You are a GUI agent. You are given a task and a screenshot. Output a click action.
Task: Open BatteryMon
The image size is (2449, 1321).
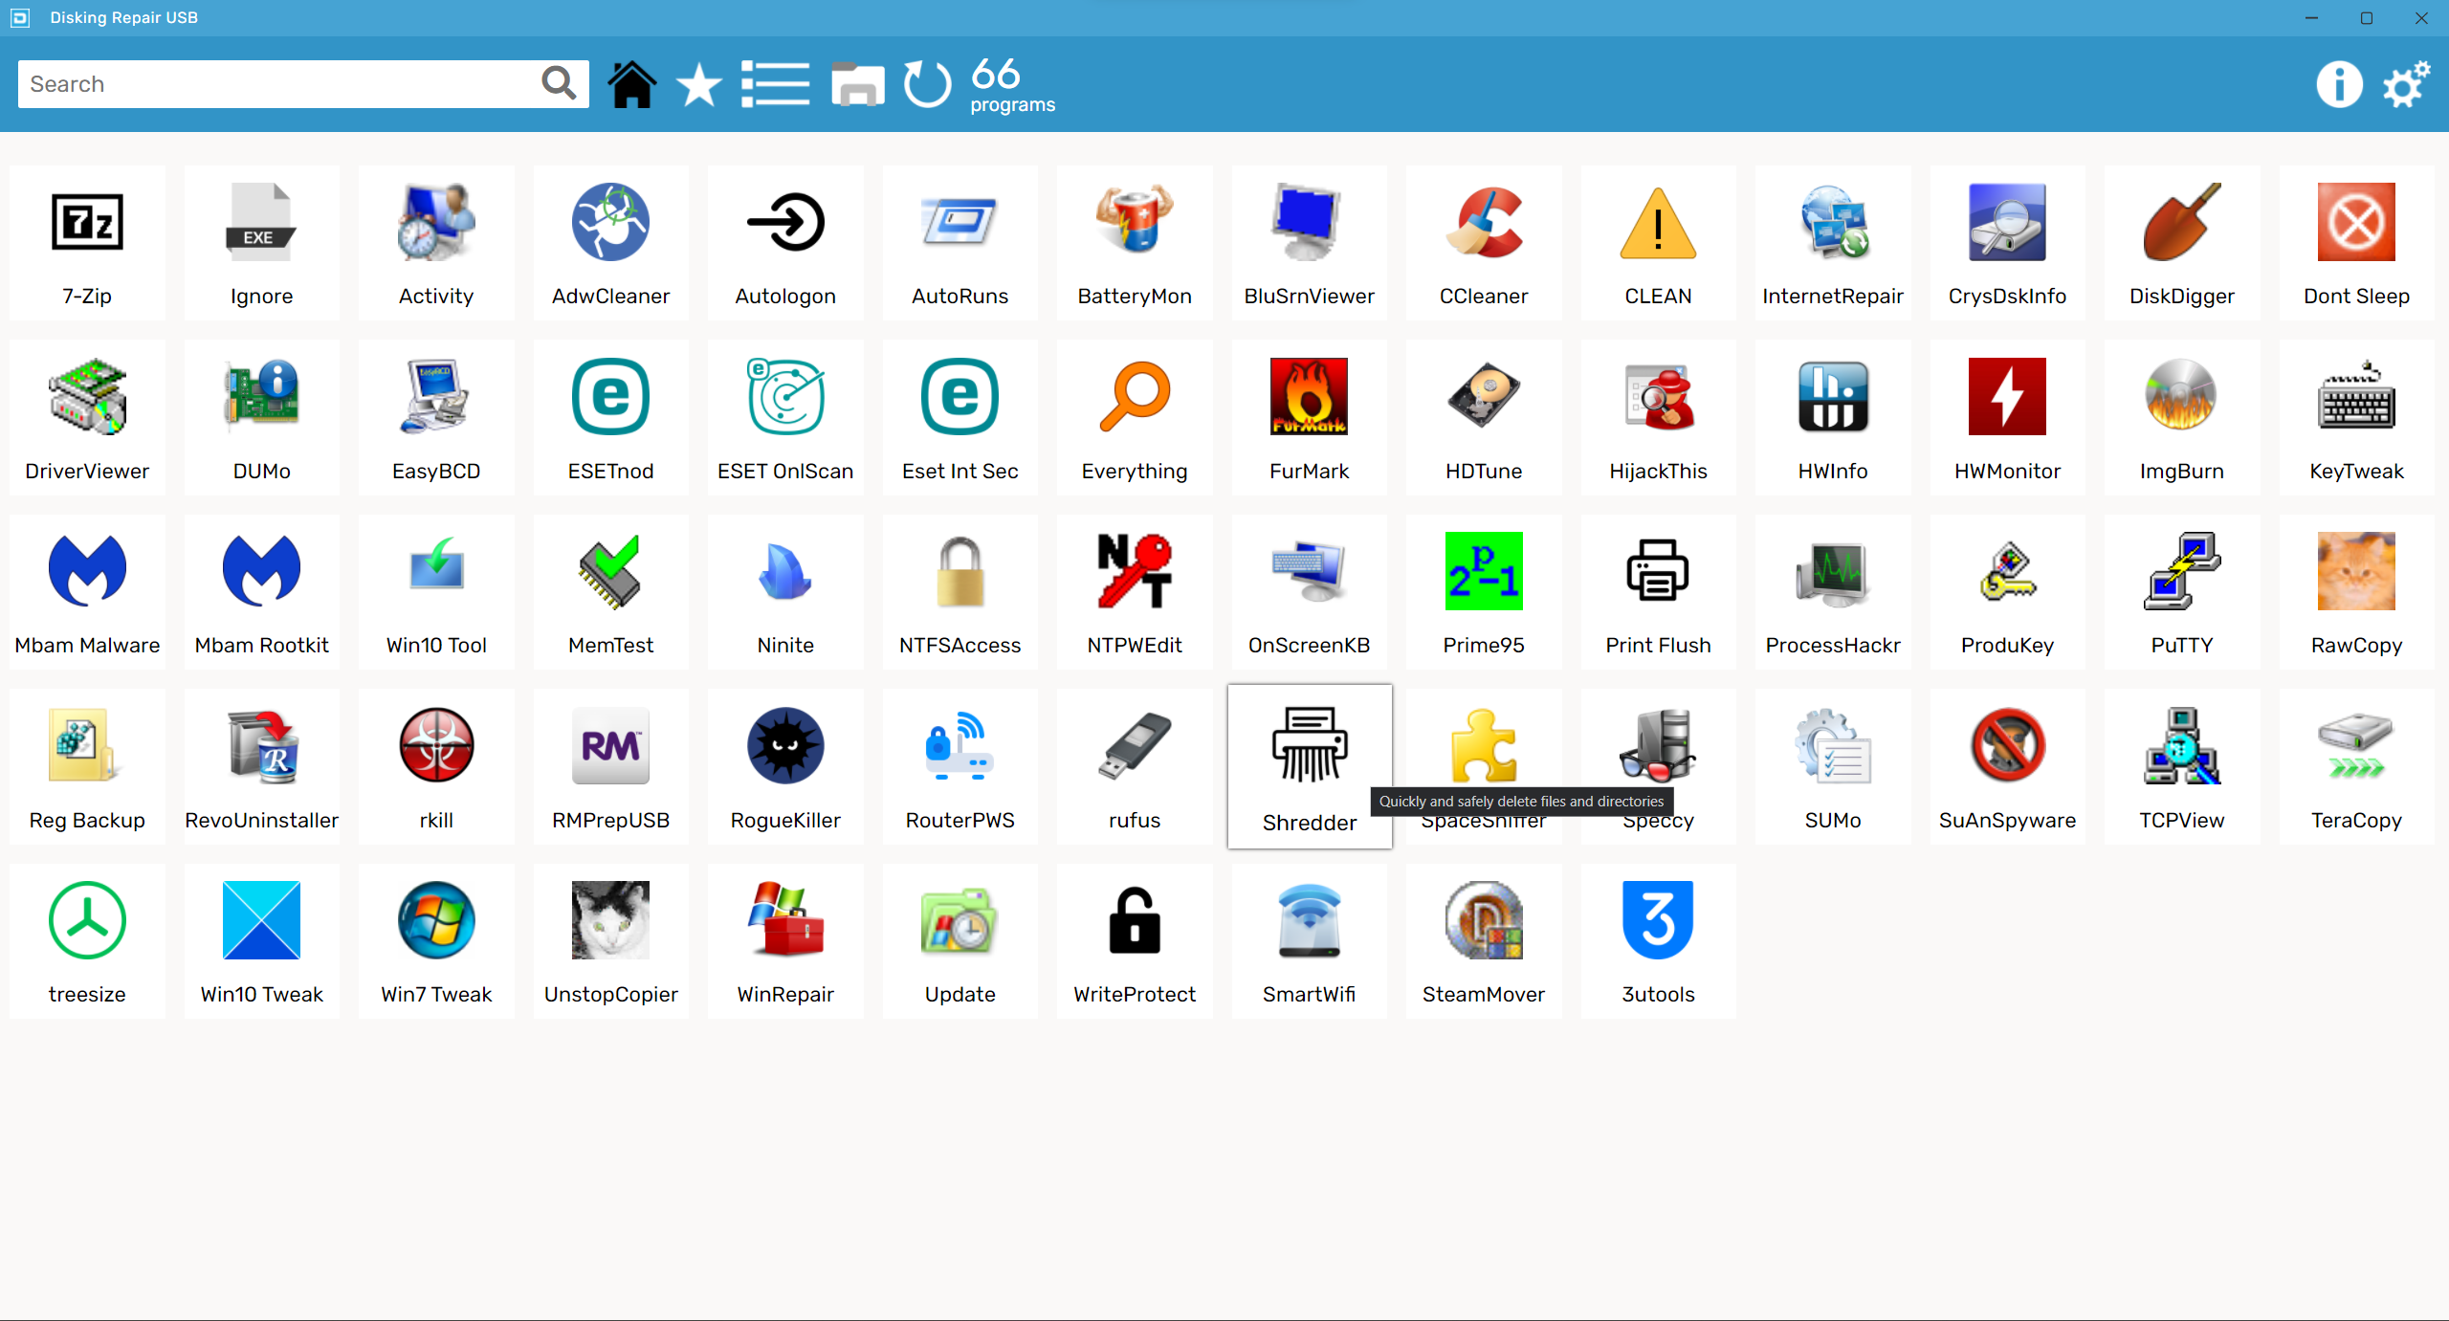(x=1135, y=243)
